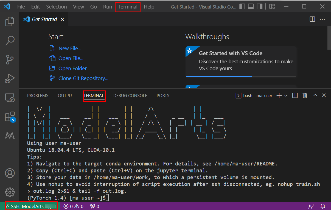Image resolution: width=331 pixels, height=210 pixels.
Task: Close the bottom panel
Action: click(324, 95)
